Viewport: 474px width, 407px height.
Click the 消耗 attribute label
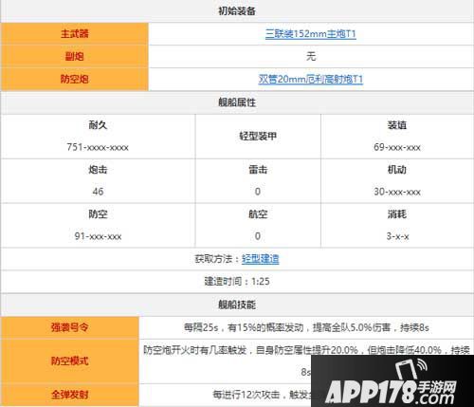click(397, 214)
